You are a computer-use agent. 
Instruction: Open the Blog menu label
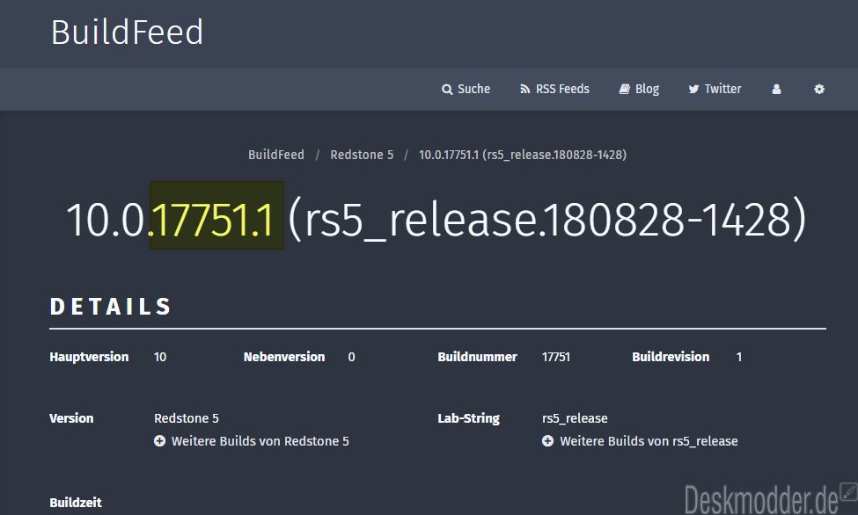pyautogui.click(x=647, y=89)
